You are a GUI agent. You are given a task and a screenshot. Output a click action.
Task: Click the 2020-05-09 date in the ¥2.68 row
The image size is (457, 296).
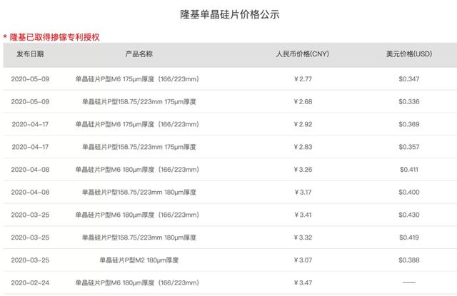(30, 101)
